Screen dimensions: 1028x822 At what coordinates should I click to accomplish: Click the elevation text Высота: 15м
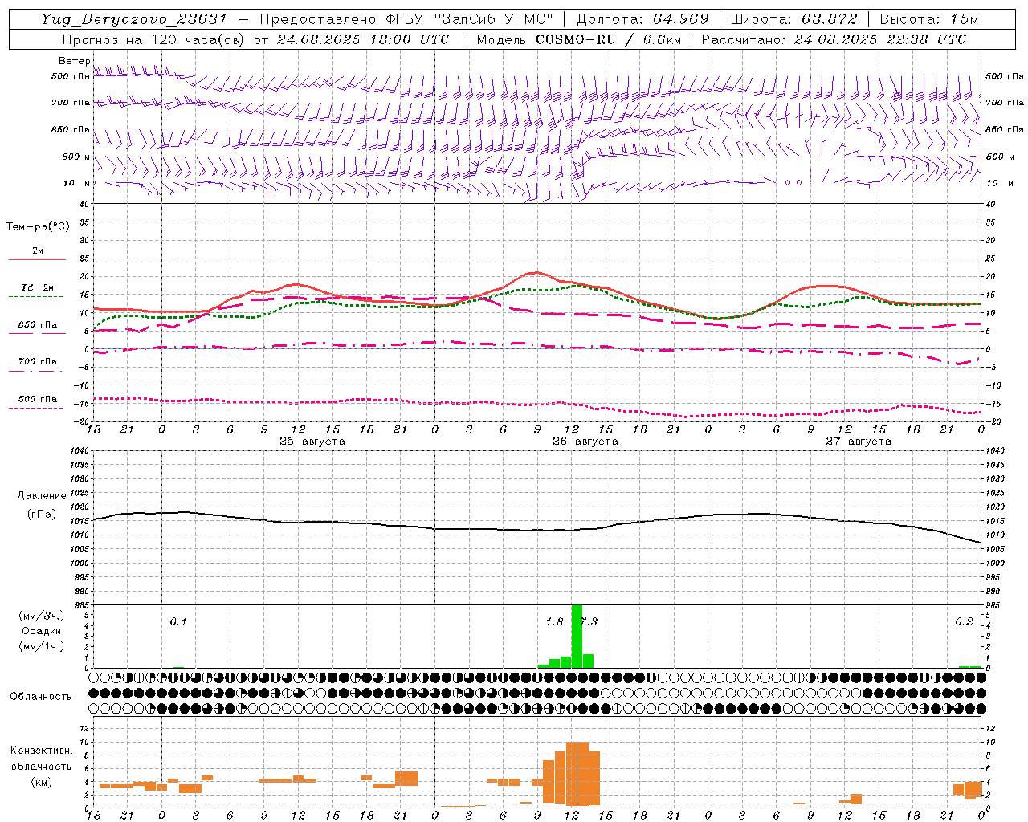929,19
